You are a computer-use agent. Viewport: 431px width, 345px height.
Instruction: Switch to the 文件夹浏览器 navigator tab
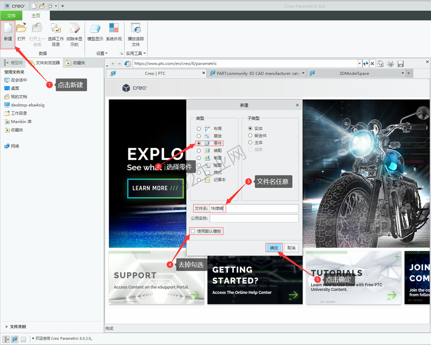coord(45,63)
